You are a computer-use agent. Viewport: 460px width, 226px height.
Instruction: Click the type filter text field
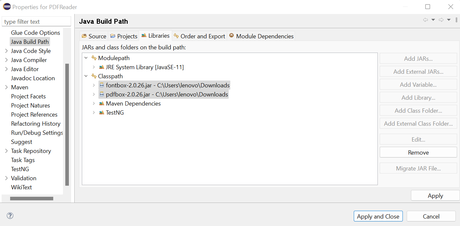point(36,21)
